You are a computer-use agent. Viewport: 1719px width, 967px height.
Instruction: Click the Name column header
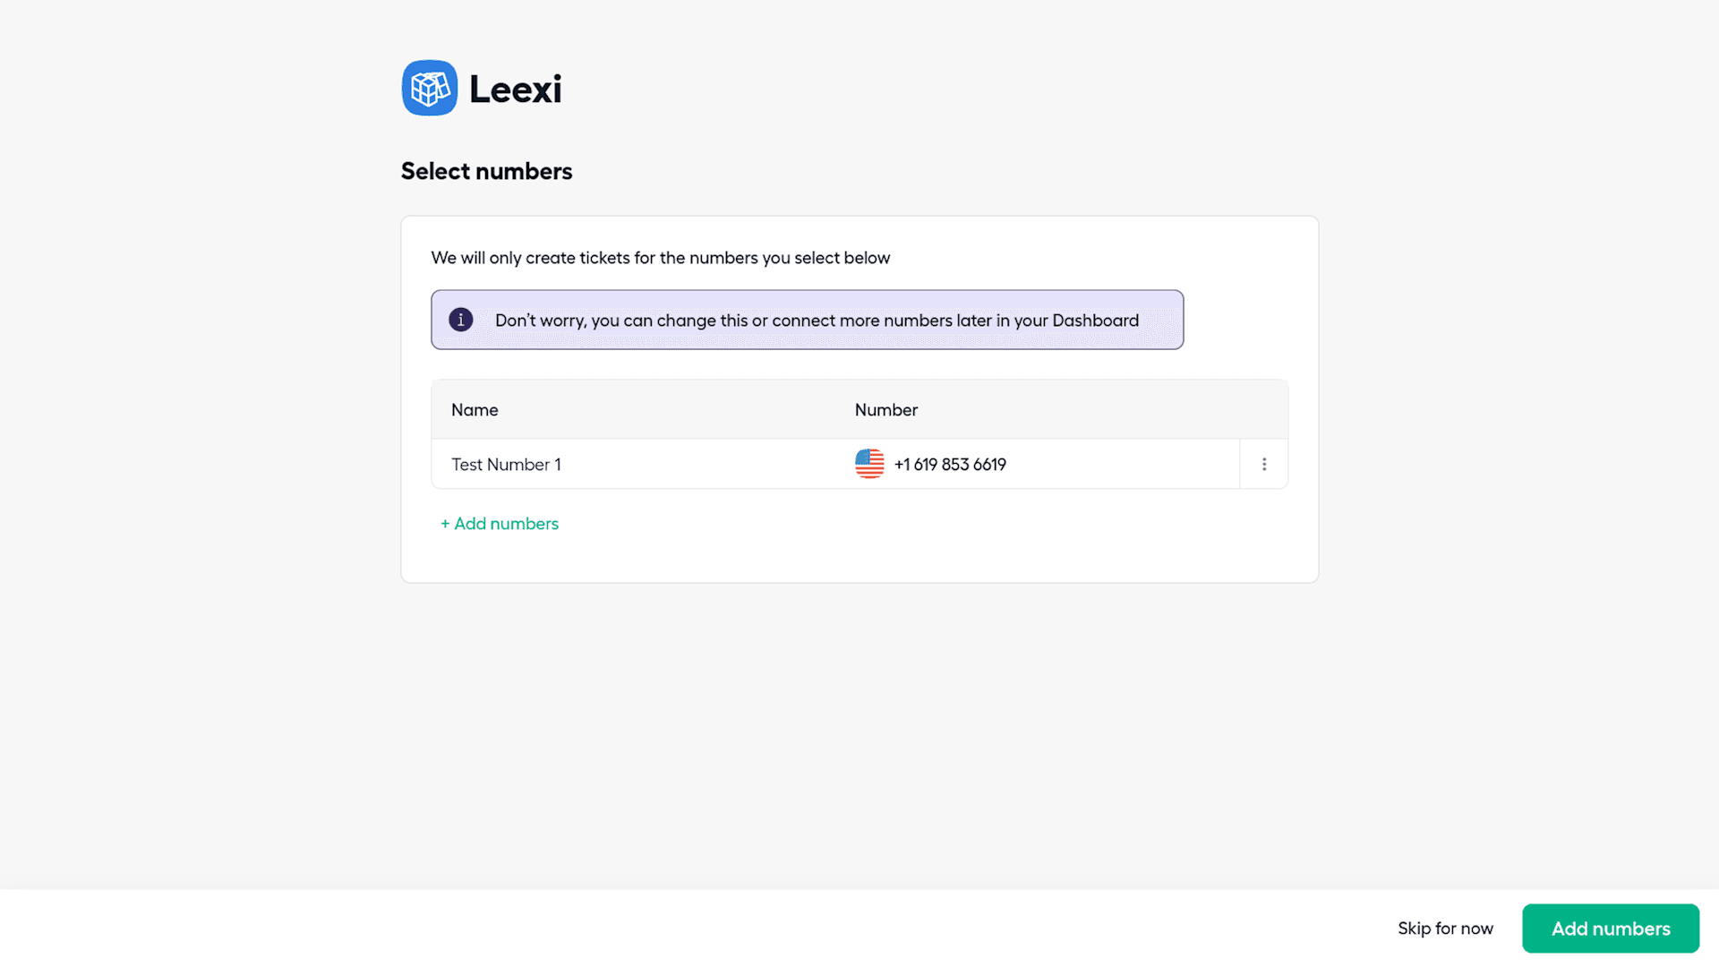(475, 410)
